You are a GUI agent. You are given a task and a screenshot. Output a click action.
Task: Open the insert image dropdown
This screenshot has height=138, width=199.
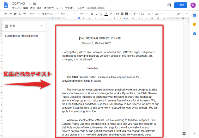click(127, 14)
